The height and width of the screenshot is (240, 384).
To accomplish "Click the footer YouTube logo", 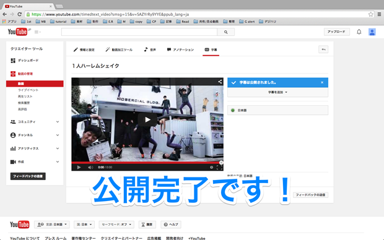I will [x=20, y=225].
